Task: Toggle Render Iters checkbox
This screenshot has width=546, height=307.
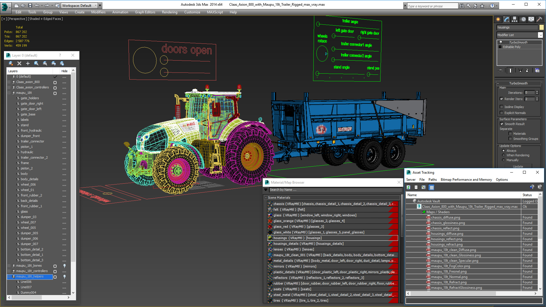Action: point(501,99)
